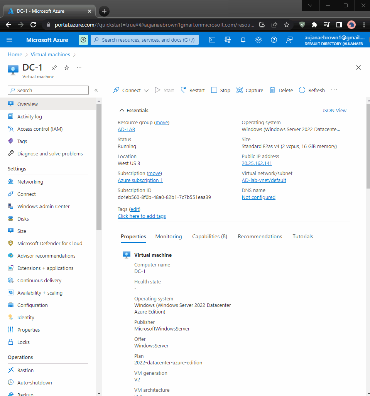Open the Connect dropdown in the toolbar
This screenshot has height=396, width=370.
click(x=131, y=90)
